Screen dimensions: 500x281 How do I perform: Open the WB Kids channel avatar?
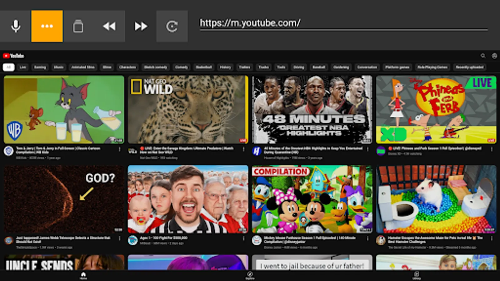[x=9, y=151]
